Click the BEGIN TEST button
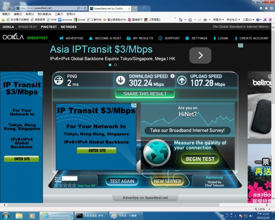Image resolution: width=275 pixels, height=220 pixels. 200,159
